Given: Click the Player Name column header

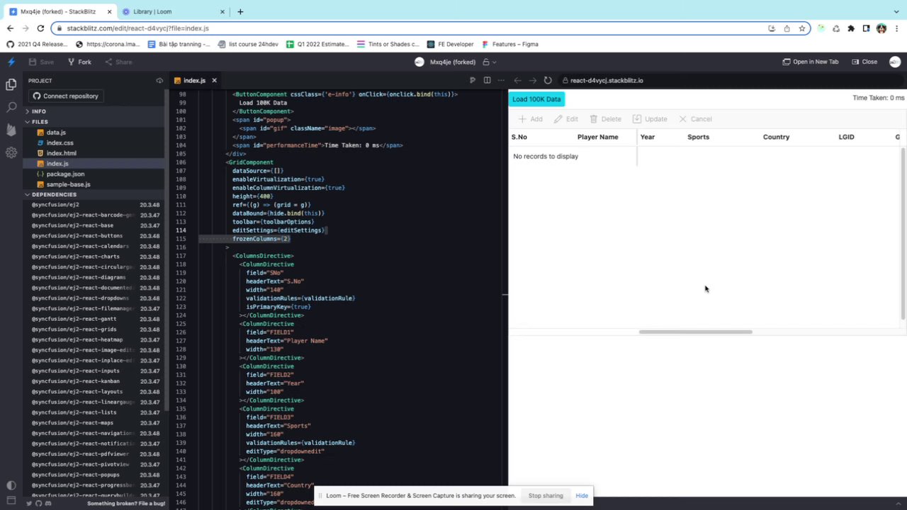Looking at the screenshot, I should [597, 137].
